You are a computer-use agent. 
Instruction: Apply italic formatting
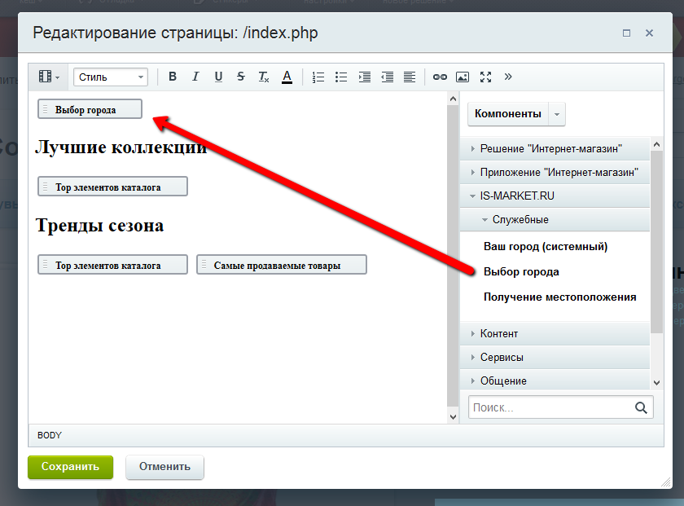195,77
